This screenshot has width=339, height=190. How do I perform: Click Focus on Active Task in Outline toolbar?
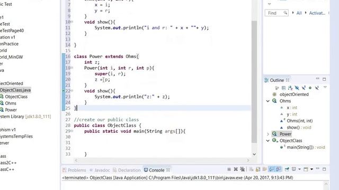coord(277,88)
